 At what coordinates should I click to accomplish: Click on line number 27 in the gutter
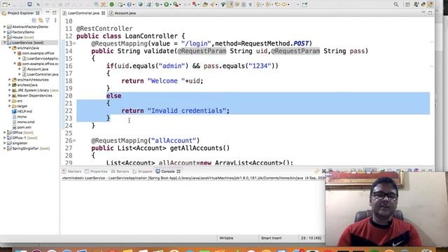tap(69, 148)
